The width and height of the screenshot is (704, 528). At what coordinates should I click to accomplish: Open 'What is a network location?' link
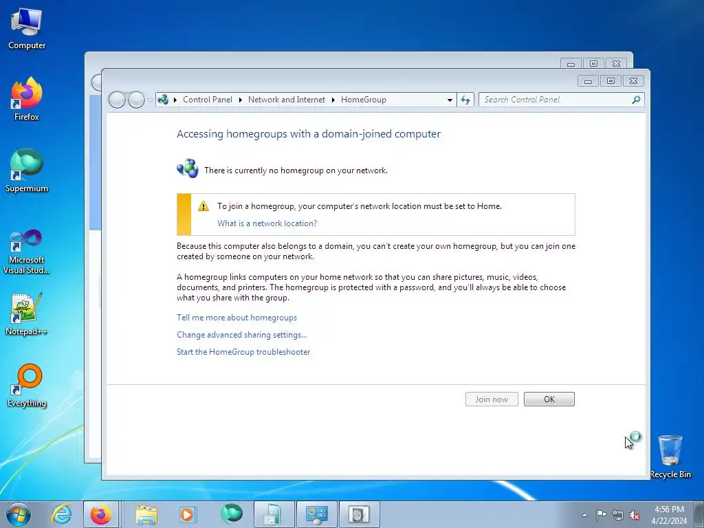point(267,223)
